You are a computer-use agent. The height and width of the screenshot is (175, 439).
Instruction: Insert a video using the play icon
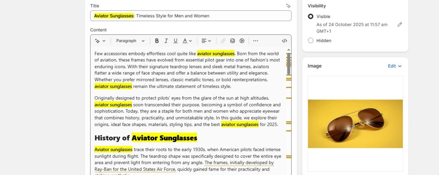pyautogui.click(x=242, y=41)
